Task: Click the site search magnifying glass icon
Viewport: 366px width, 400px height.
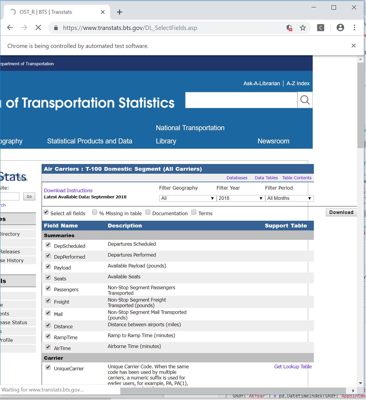Action: tap(305, 100)
